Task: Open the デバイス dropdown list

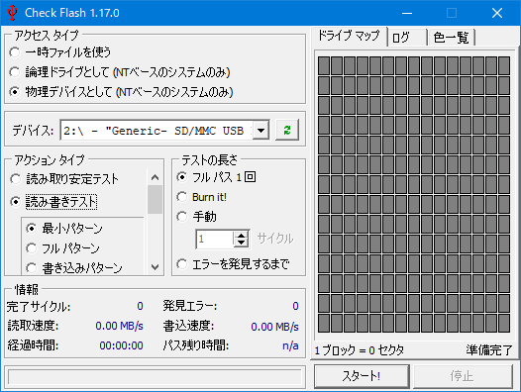Action: (261, 131)
